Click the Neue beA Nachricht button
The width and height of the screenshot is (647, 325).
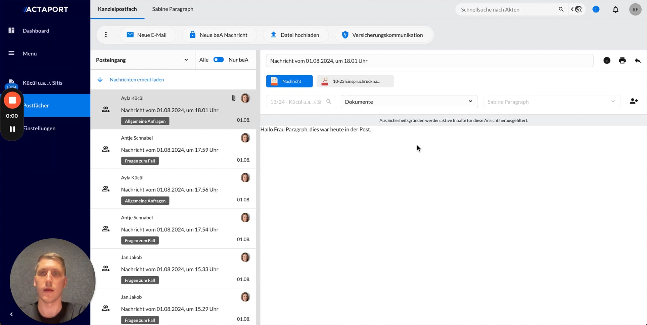tap(219, 35)
